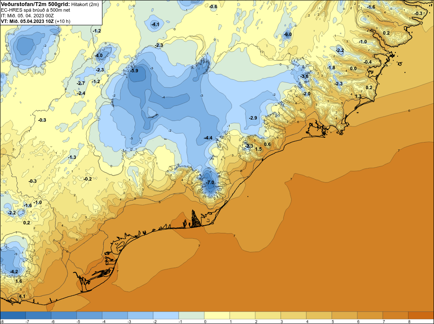This screenshot has height=324, width=434.
Task: Click the 0.0 temperature label
Action: click(353, 69)
